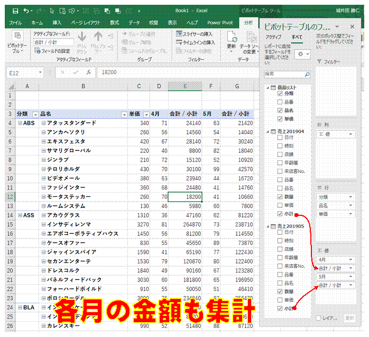Collapse the 売上201904 table in the field list
Image resolution: width=369 pixels, height=337 pixels.
268,132
